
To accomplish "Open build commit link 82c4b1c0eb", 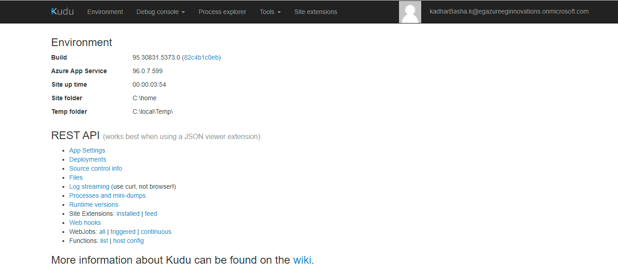I will point(201,57).
